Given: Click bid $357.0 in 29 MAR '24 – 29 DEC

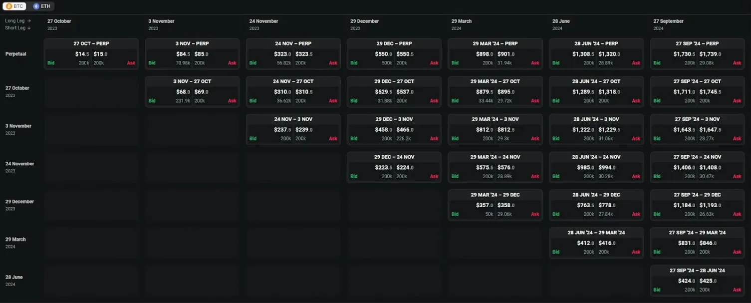Looking at the screenshot, I should [x=485, y=205].
